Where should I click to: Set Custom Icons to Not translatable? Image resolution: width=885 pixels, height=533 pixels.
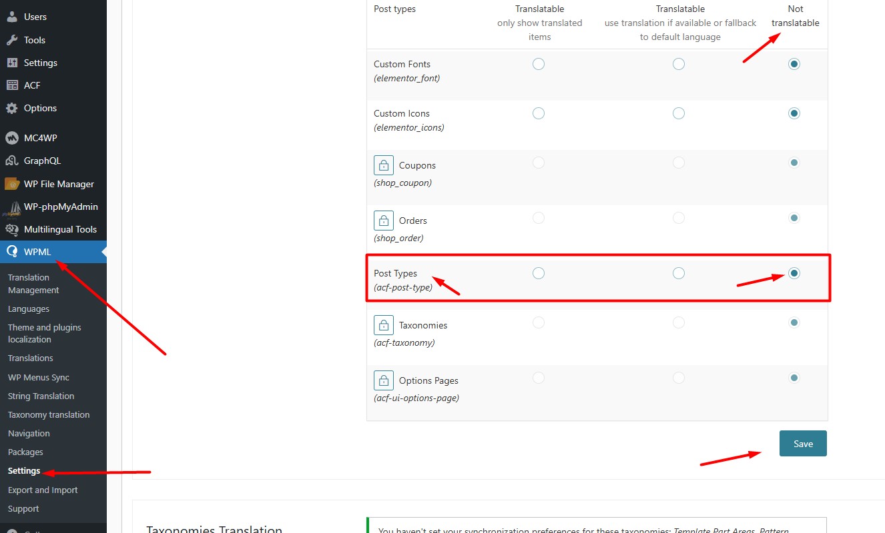794,113
